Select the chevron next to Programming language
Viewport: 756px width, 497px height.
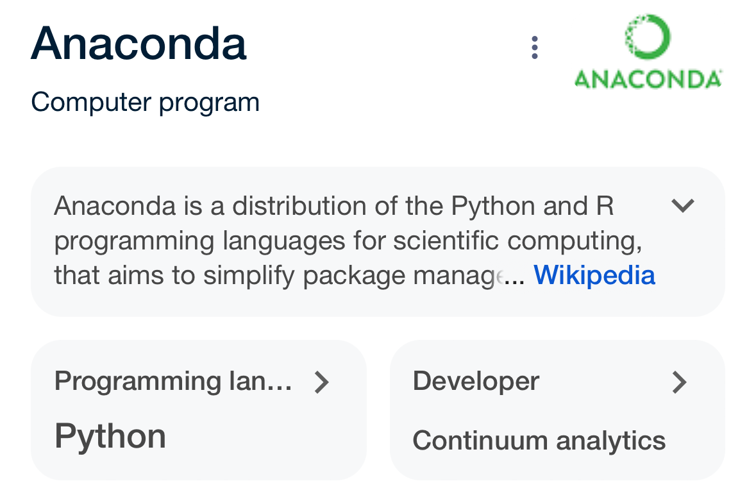[x=323, y=382]
